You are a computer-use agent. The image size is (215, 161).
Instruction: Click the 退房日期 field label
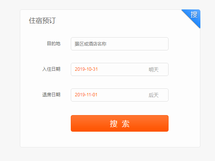tap(51, 95)
